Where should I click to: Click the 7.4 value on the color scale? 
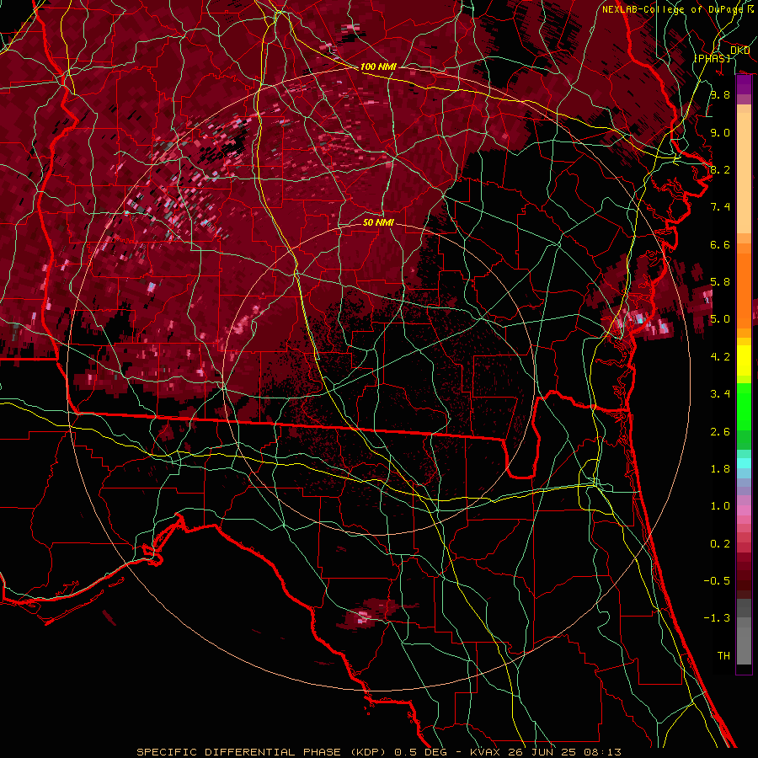[720, 207]
